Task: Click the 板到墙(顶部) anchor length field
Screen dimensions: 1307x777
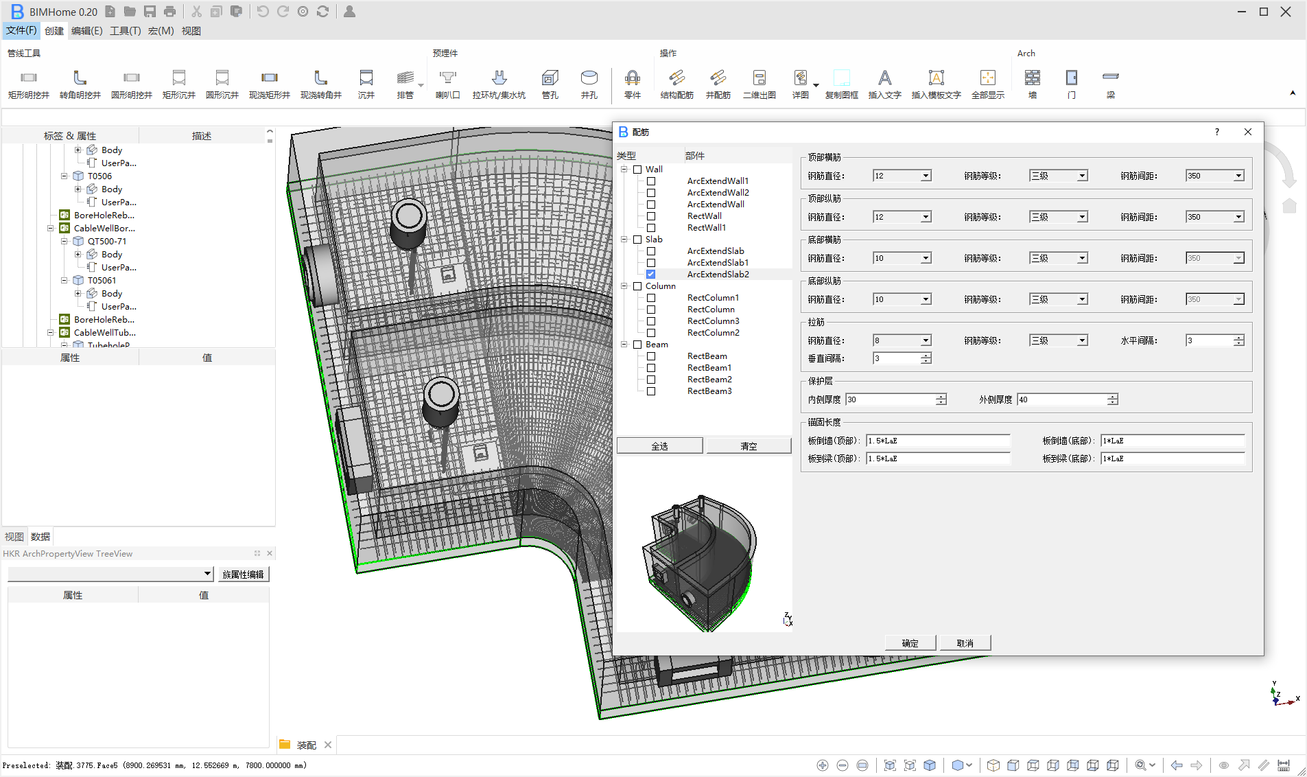Action: tap(938, 441)
